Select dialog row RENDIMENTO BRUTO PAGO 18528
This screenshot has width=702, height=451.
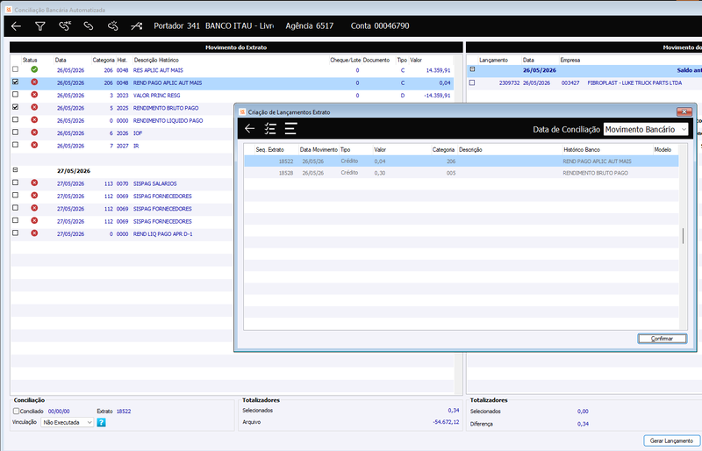(x=462, y=173)
